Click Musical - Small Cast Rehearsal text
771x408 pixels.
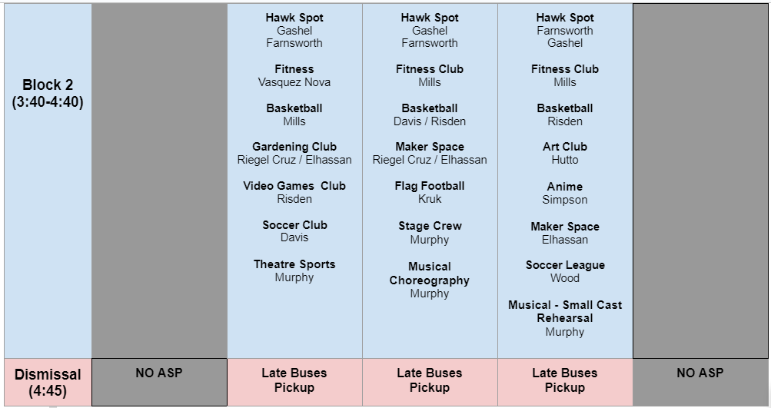565,311
